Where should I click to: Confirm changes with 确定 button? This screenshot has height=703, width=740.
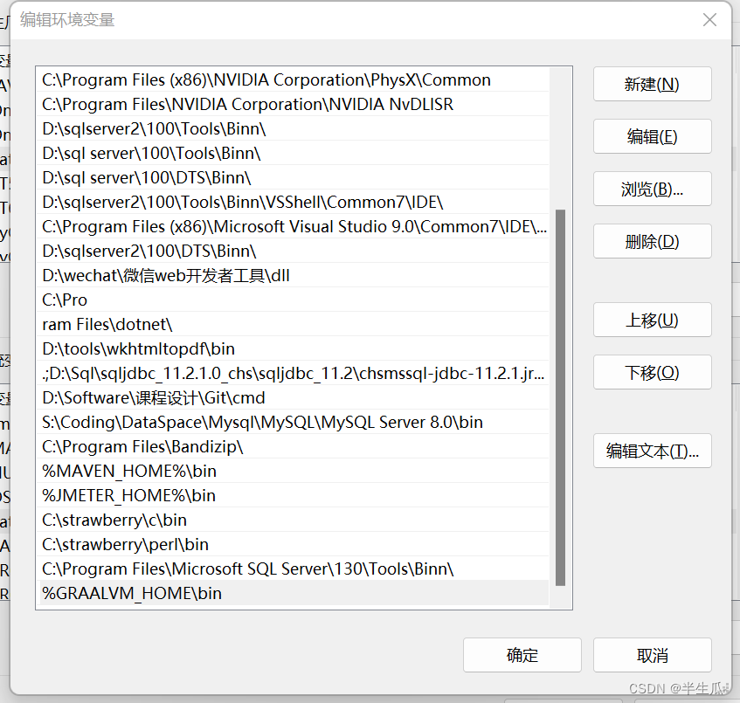tap(522, 655)
